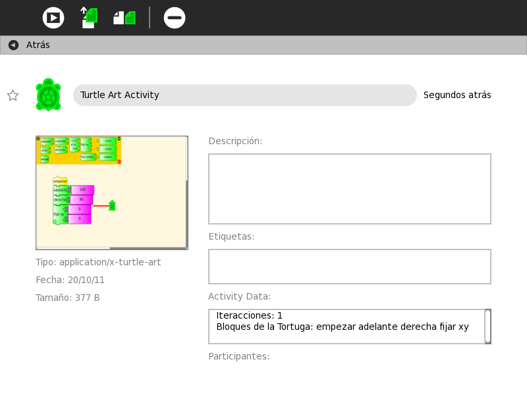
Task: Click the Participantes label
Action: point(238,356)
